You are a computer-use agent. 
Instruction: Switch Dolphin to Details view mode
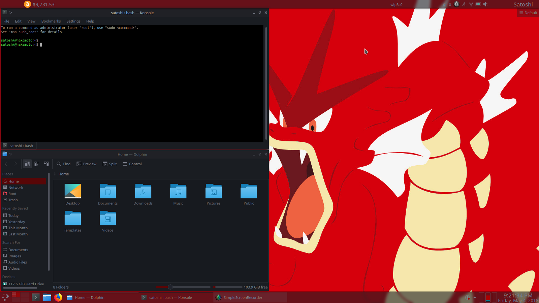(46, 164)
